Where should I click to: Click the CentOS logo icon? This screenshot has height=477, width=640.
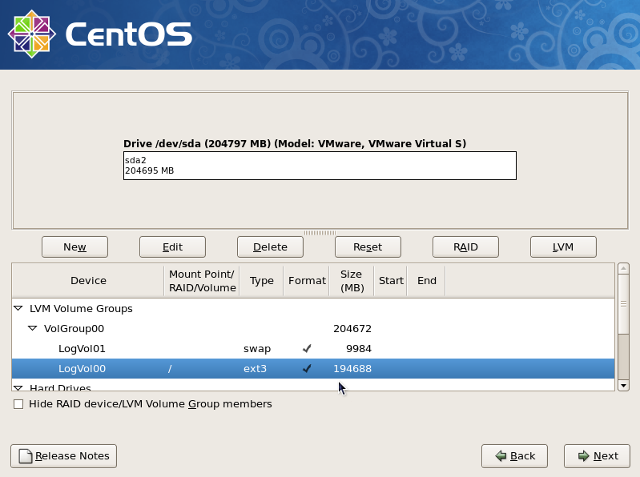(x=32, y=34)
